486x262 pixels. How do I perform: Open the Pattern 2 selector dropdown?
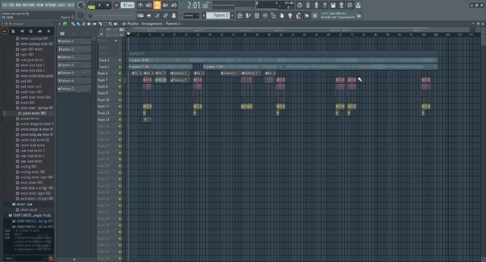pyautogui.click(x=219, y=15)
